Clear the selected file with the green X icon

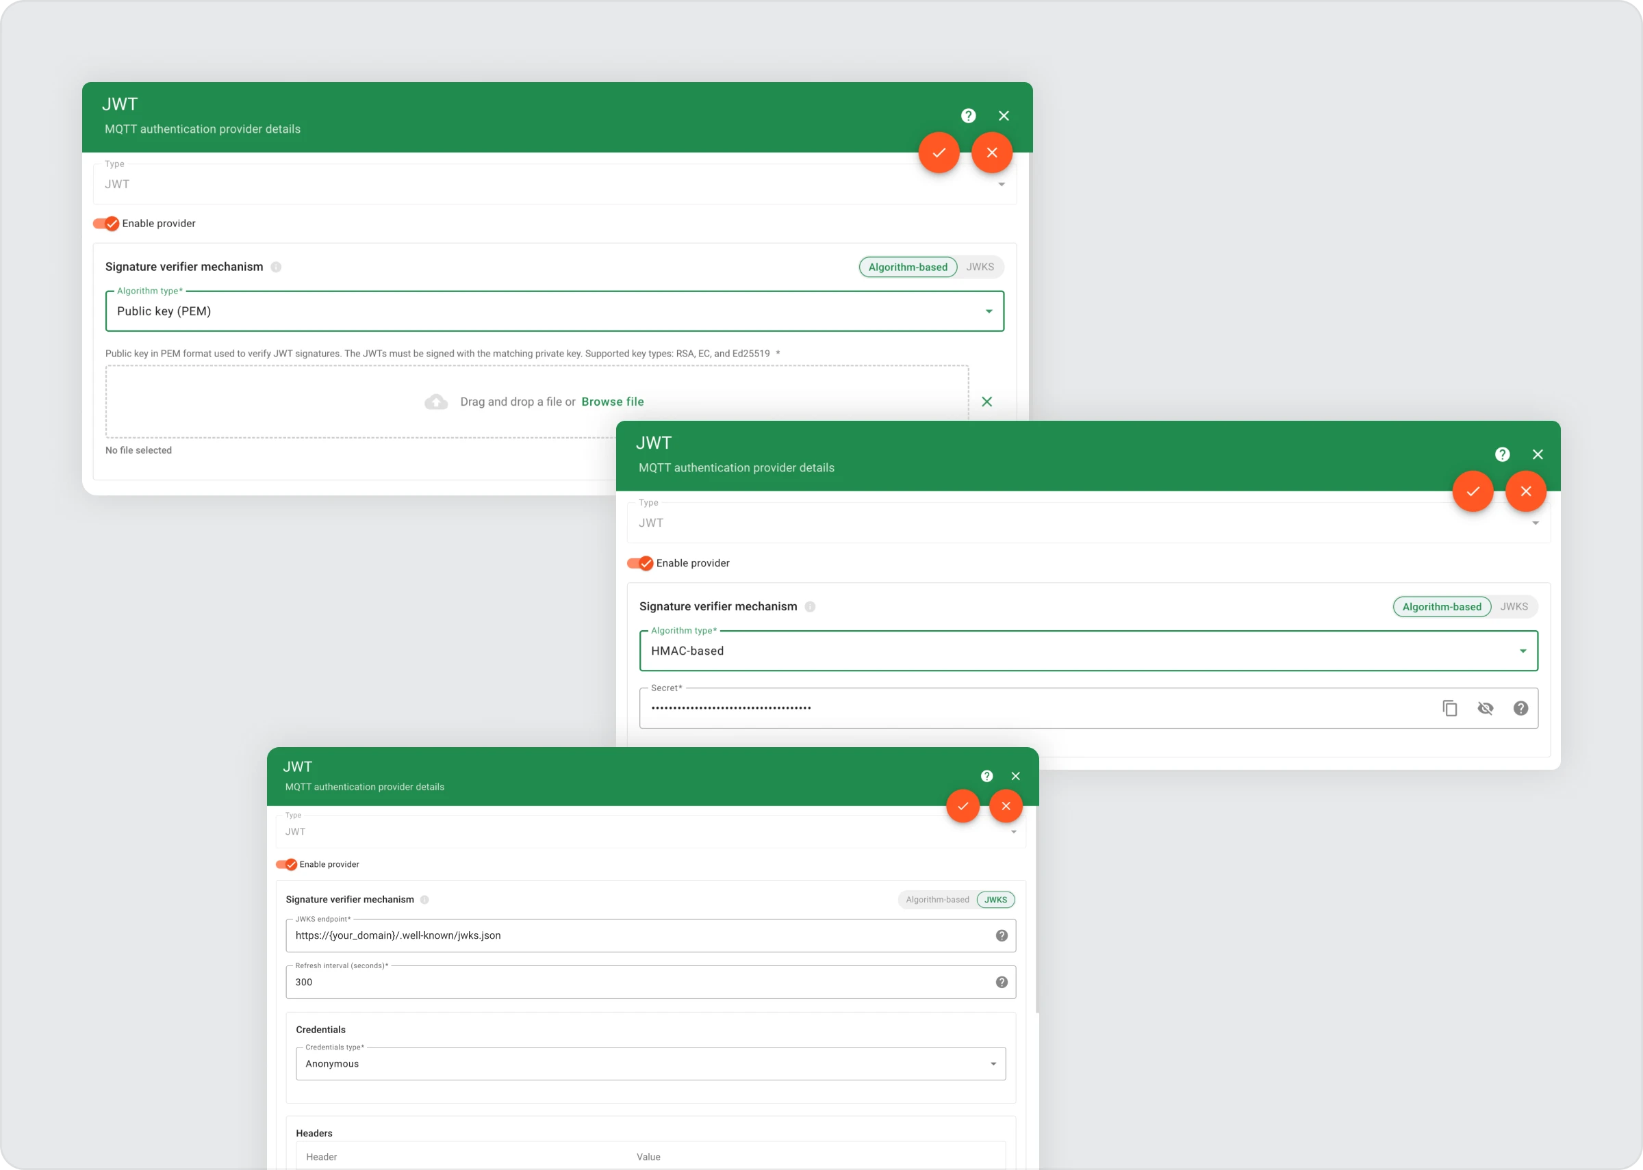(x=986, y=401)
